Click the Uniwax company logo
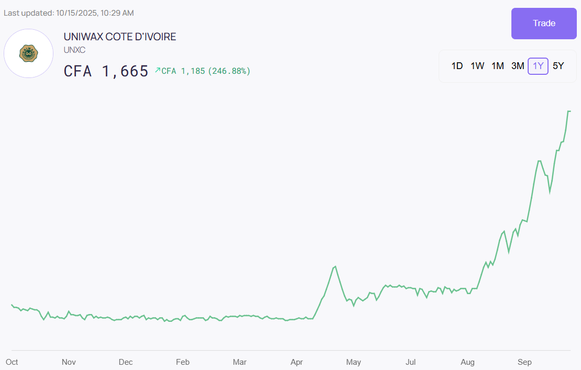 click(28, 53)
